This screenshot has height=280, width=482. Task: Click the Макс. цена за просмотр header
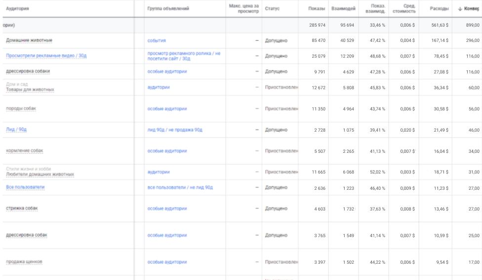(244, 8)
